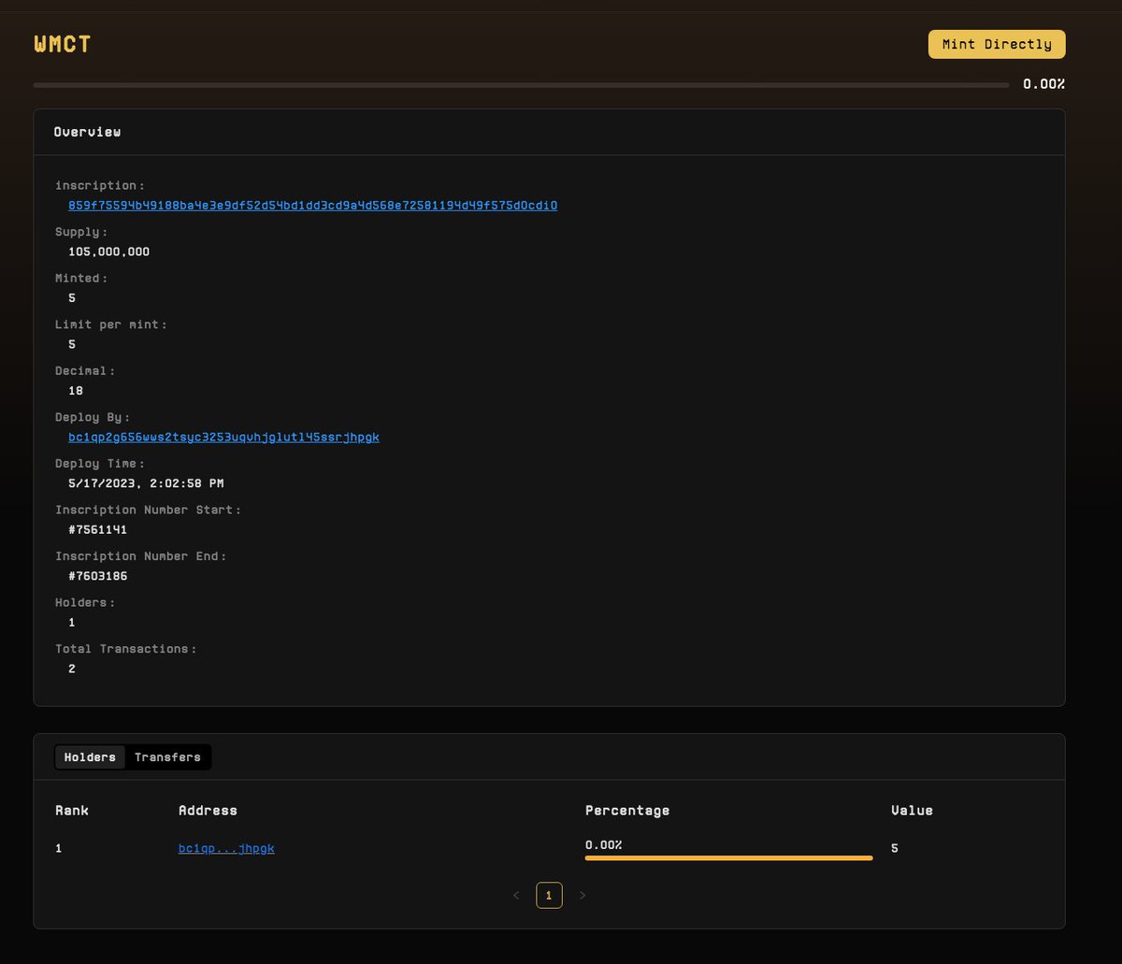Viewport: 1122px width, 964px height.
Task: Go to next page arrow
Action: point(583,896)
